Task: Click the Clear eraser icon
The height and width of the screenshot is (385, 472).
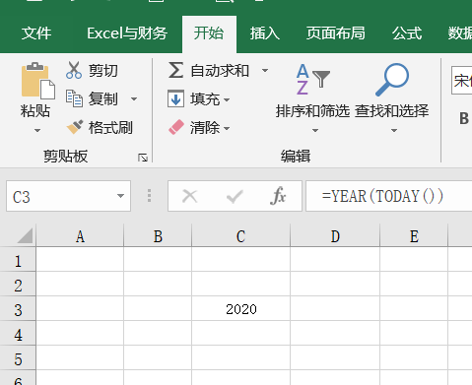Action: pos(176,127)
